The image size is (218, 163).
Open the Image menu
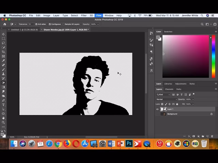(47, 15)
